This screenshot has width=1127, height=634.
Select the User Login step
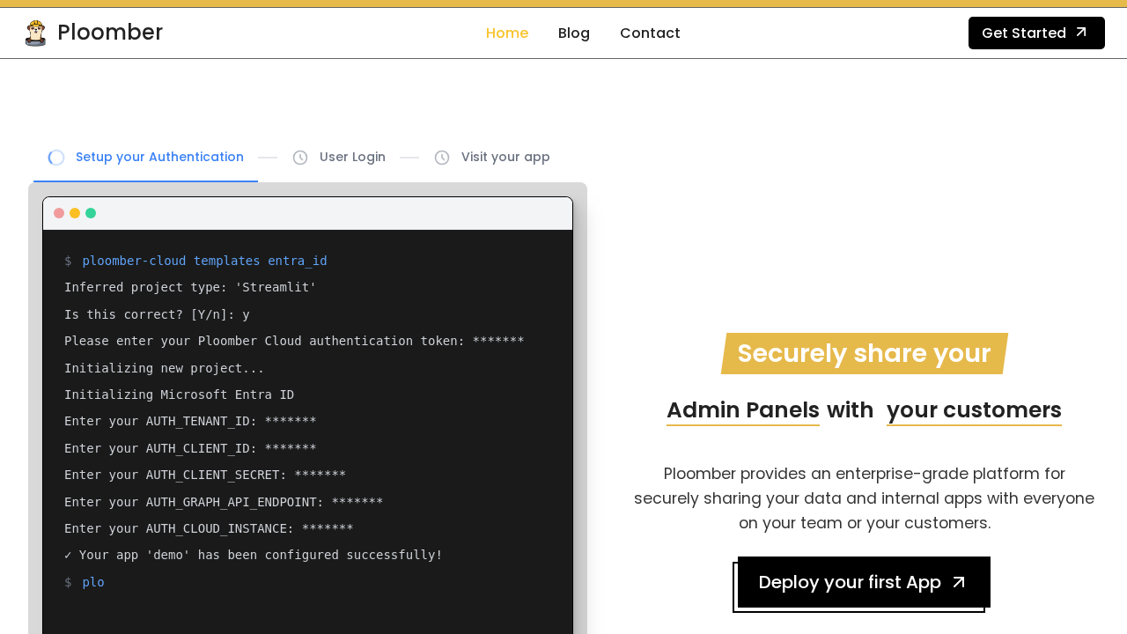point(352,157)
